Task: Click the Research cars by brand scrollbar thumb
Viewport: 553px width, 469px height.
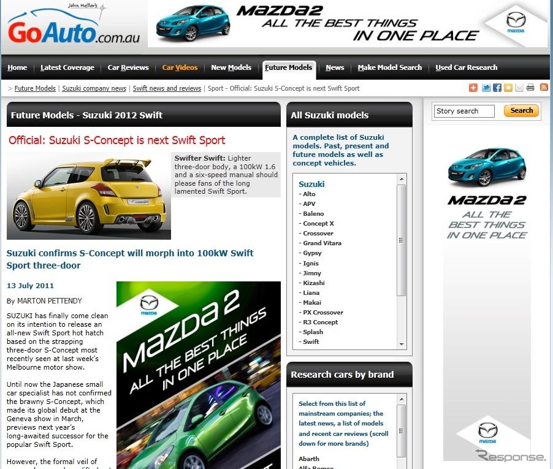Action: [x=401, y=431]
